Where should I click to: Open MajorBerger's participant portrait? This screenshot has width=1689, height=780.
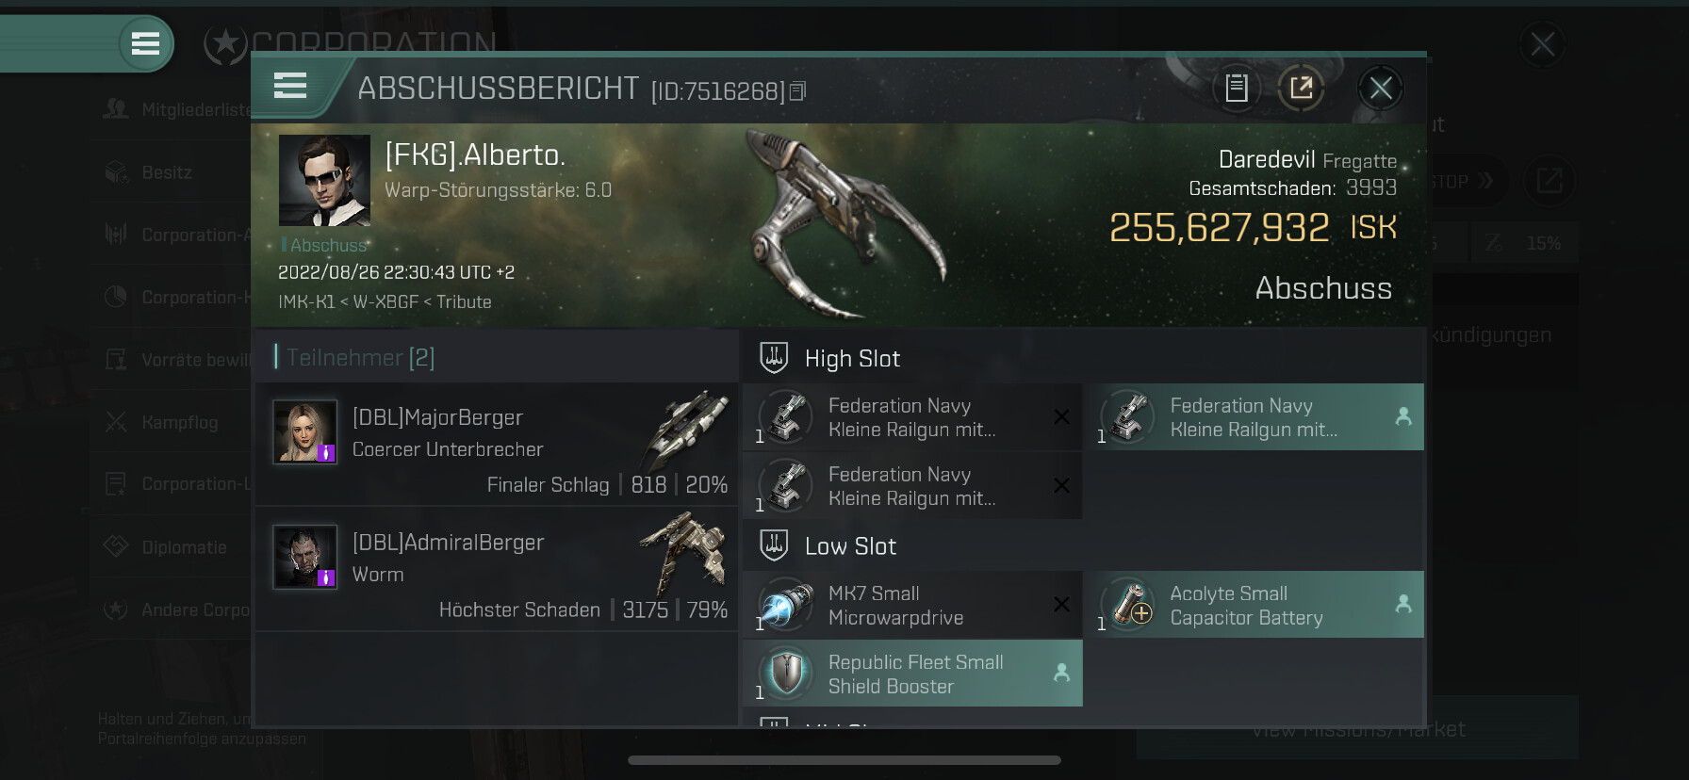click(304, 431)
